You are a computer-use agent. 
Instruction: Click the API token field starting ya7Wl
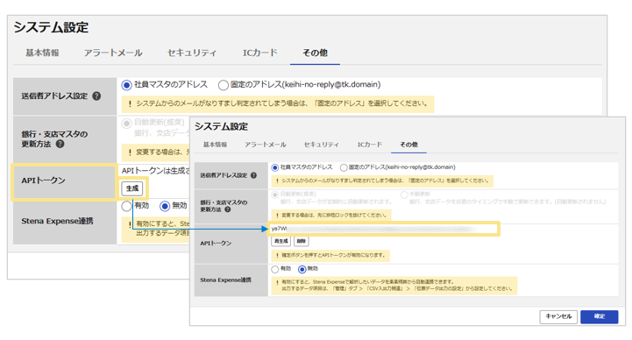[383, 229]
